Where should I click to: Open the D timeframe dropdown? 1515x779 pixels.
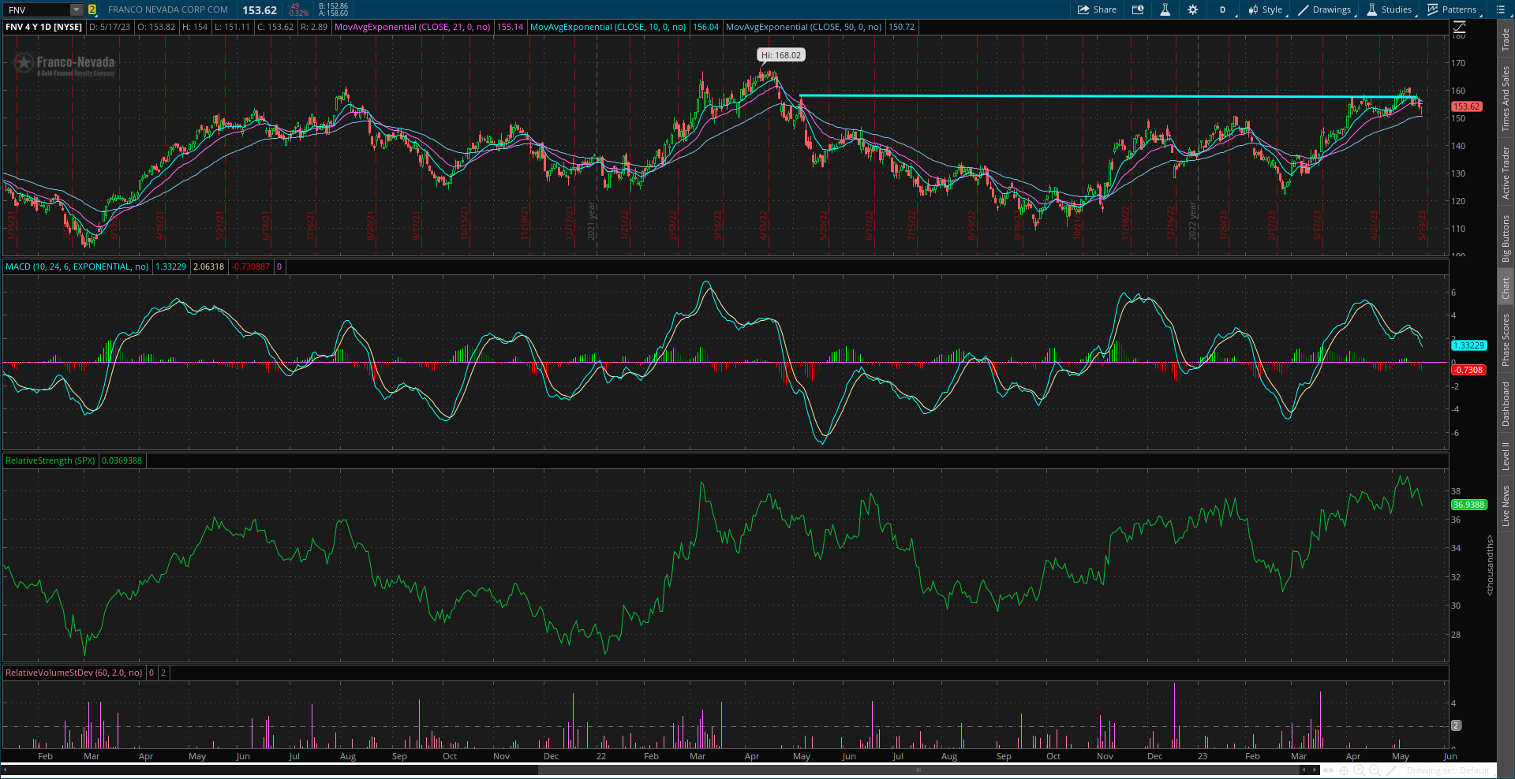(1222, 9)
